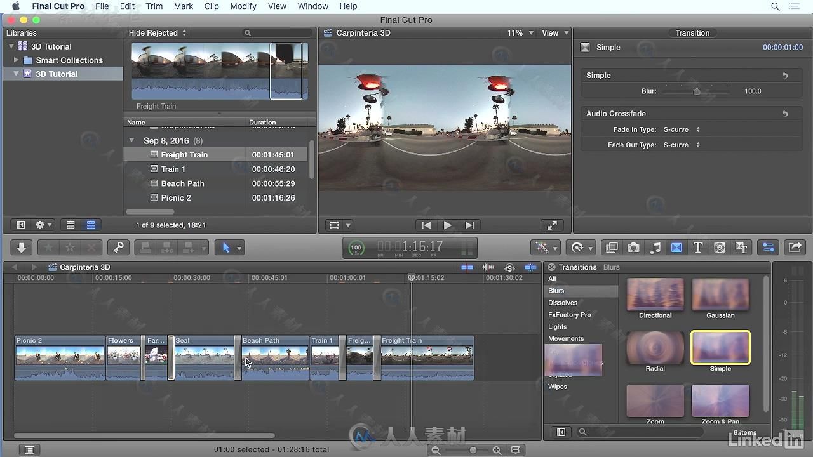The height and width of the screenshot is (457, 813).
Task: Open the viewer 11% zoom dropdown
Action: pyautogui.click(x=520, y=33)
